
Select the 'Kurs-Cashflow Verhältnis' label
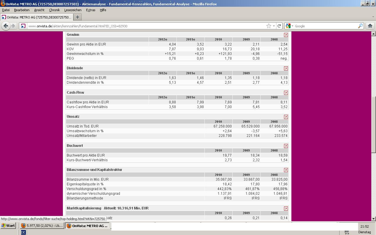pyautogui.click(x=87, y=107)
